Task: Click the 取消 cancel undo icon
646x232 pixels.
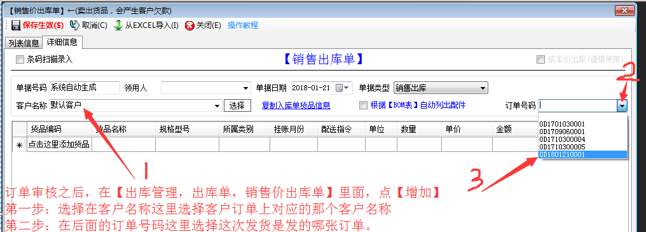Action: point(74,25)
